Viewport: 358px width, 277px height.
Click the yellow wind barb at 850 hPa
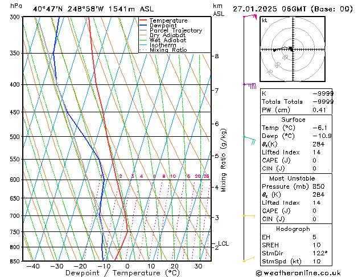[249, 260]
